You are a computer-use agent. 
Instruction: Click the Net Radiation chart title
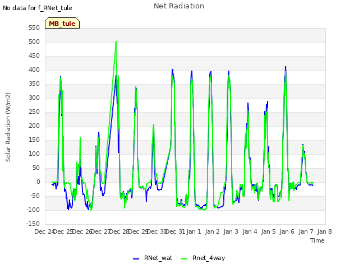179,6
